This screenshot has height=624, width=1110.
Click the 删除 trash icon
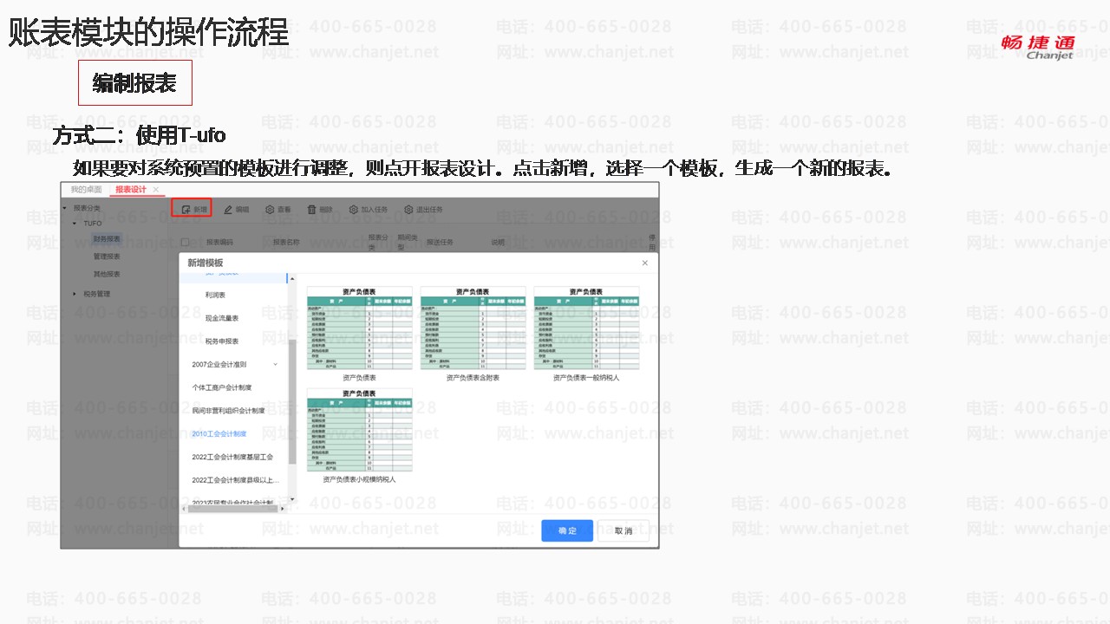(312, 210)
